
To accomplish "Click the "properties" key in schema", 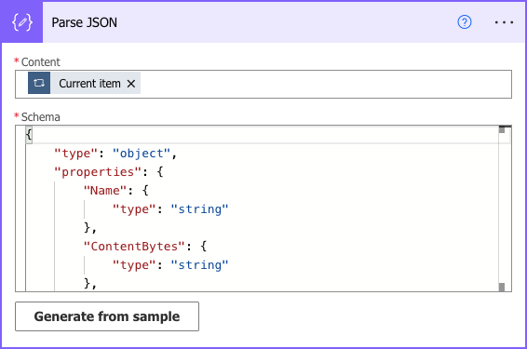I will click(x=98, y=172).
